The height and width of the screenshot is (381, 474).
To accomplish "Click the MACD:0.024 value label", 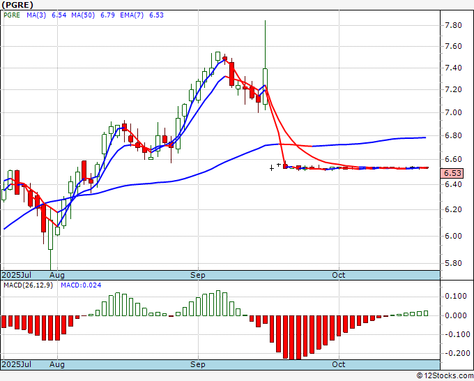I will [81, 285].
